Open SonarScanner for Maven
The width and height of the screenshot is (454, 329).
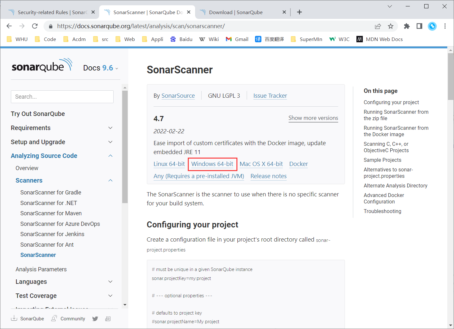(51, 213)
